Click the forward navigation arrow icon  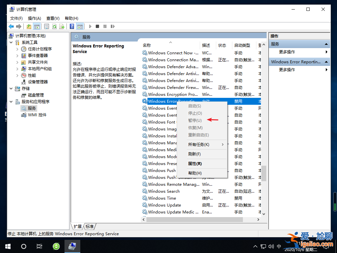19,26
